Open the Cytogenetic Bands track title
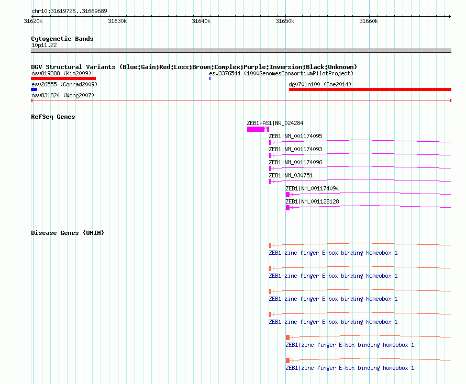Image resolution: width=466 pixels, height=384 pixels. 62,39
